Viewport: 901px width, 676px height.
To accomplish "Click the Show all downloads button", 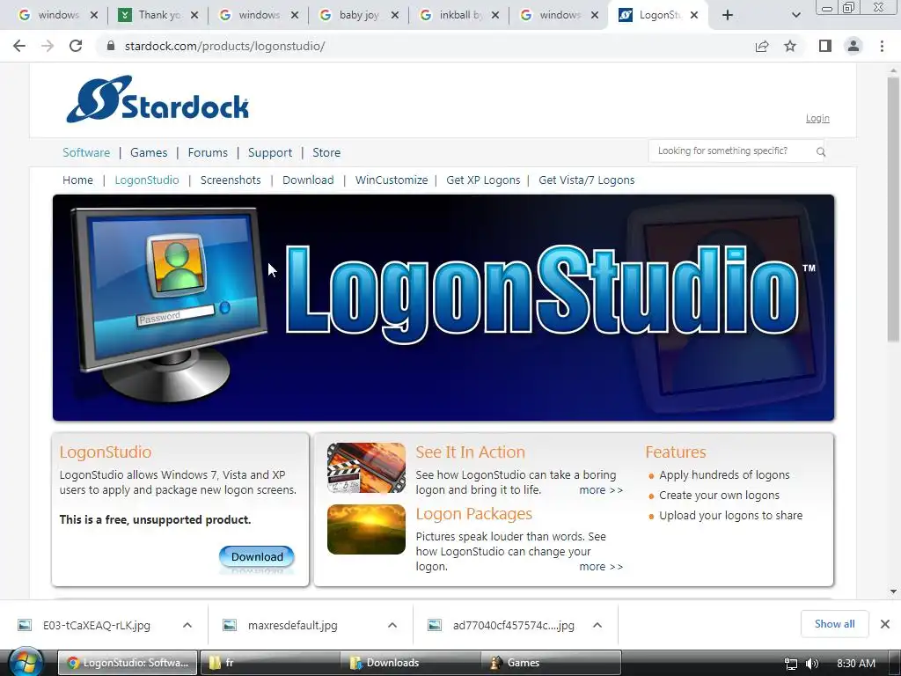I will pyautogui.click(x=834, y=624).
